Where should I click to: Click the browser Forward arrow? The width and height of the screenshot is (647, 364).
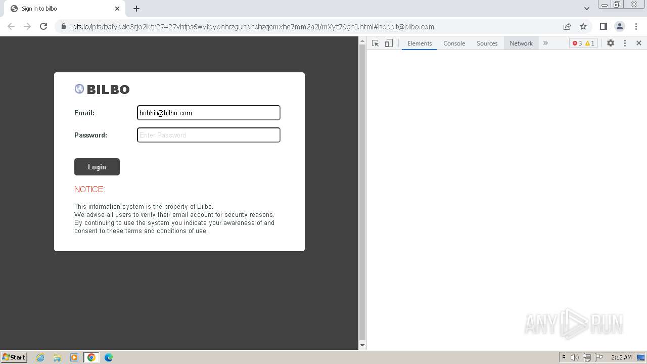(27, 26)
